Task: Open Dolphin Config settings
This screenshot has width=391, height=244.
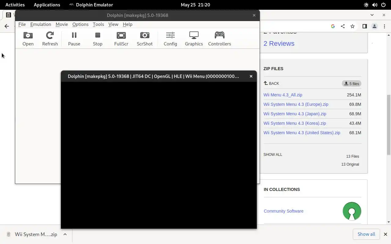Action: [x=170, y=39]
